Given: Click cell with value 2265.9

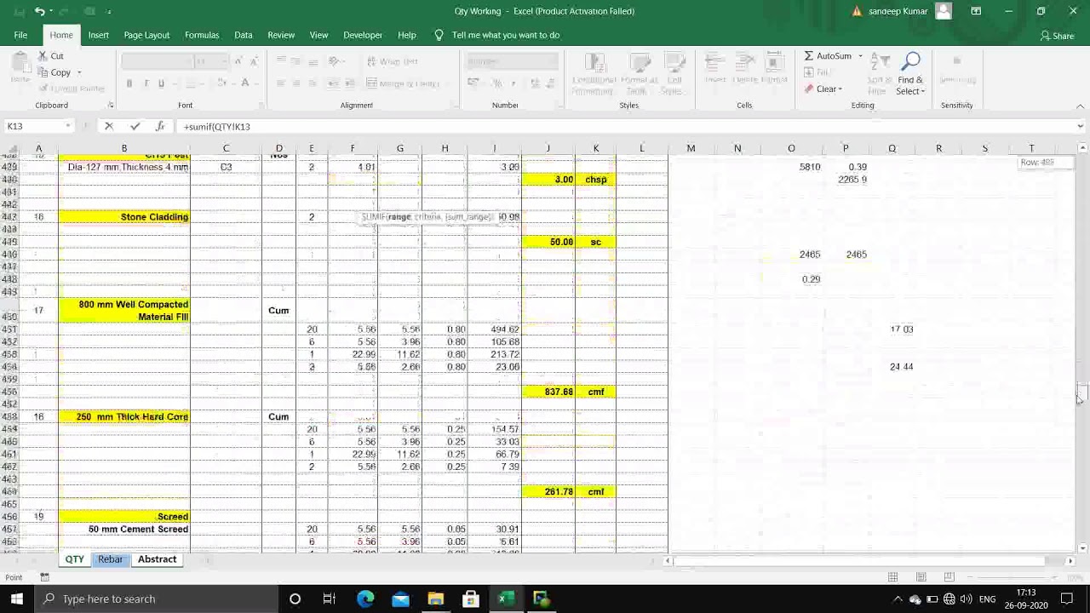Looking at the screenshot, I should [x=846, y=180].
